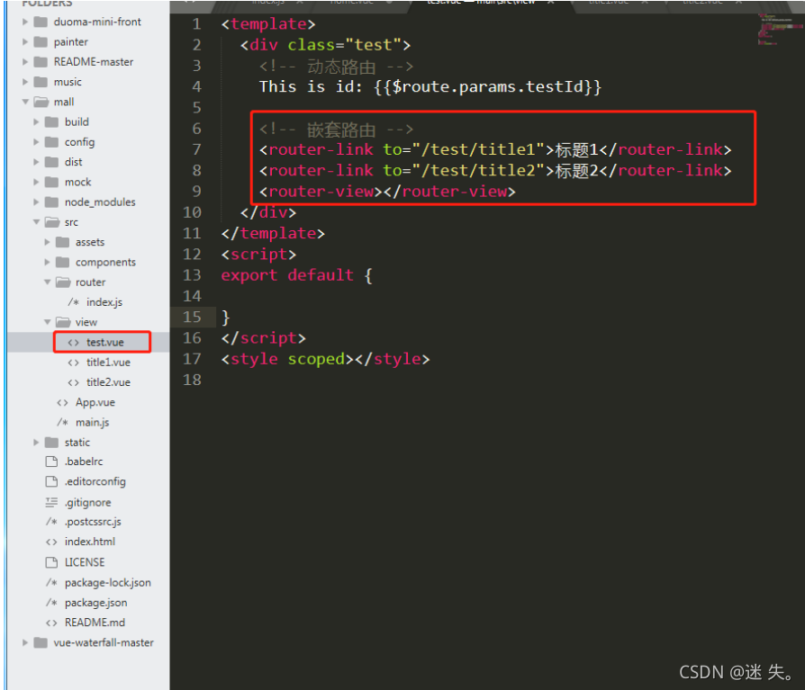Open the main.js file name

coord(93,422)
